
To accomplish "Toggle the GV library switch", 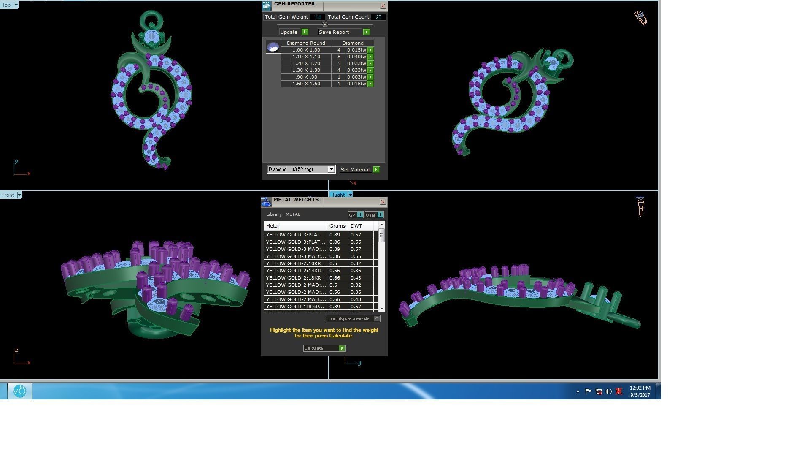I will (x=360, y=215).
